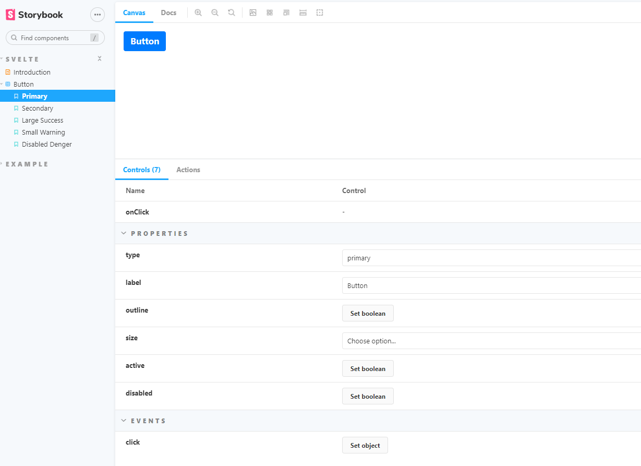
Task: Collapse all sidebar items icon next to SVELTE
Action: (100, 59)
